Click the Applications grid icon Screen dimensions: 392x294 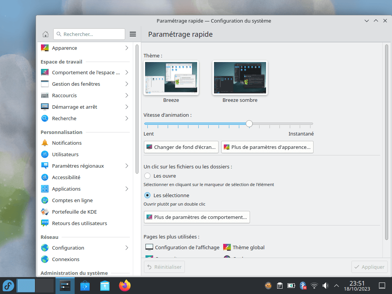pos(45,189)
